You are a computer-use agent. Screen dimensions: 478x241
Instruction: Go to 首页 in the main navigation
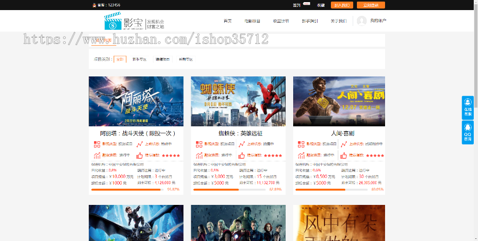pyautogui.click(x=227, y=21)
